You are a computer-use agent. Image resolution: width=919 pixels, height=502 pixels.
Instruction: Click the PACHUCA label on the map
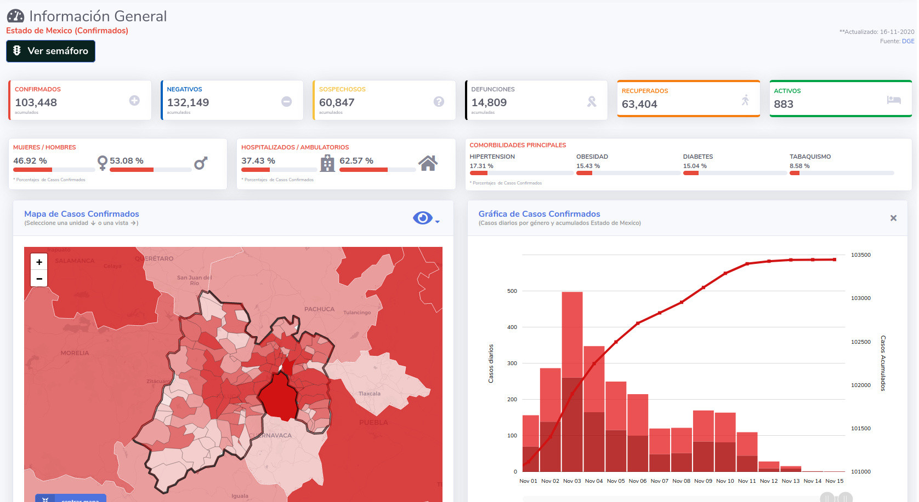[x=319, y=309]
